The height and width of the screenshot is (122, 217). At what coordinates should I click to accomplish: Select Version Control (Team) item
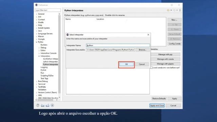click(x=47, y=93)
